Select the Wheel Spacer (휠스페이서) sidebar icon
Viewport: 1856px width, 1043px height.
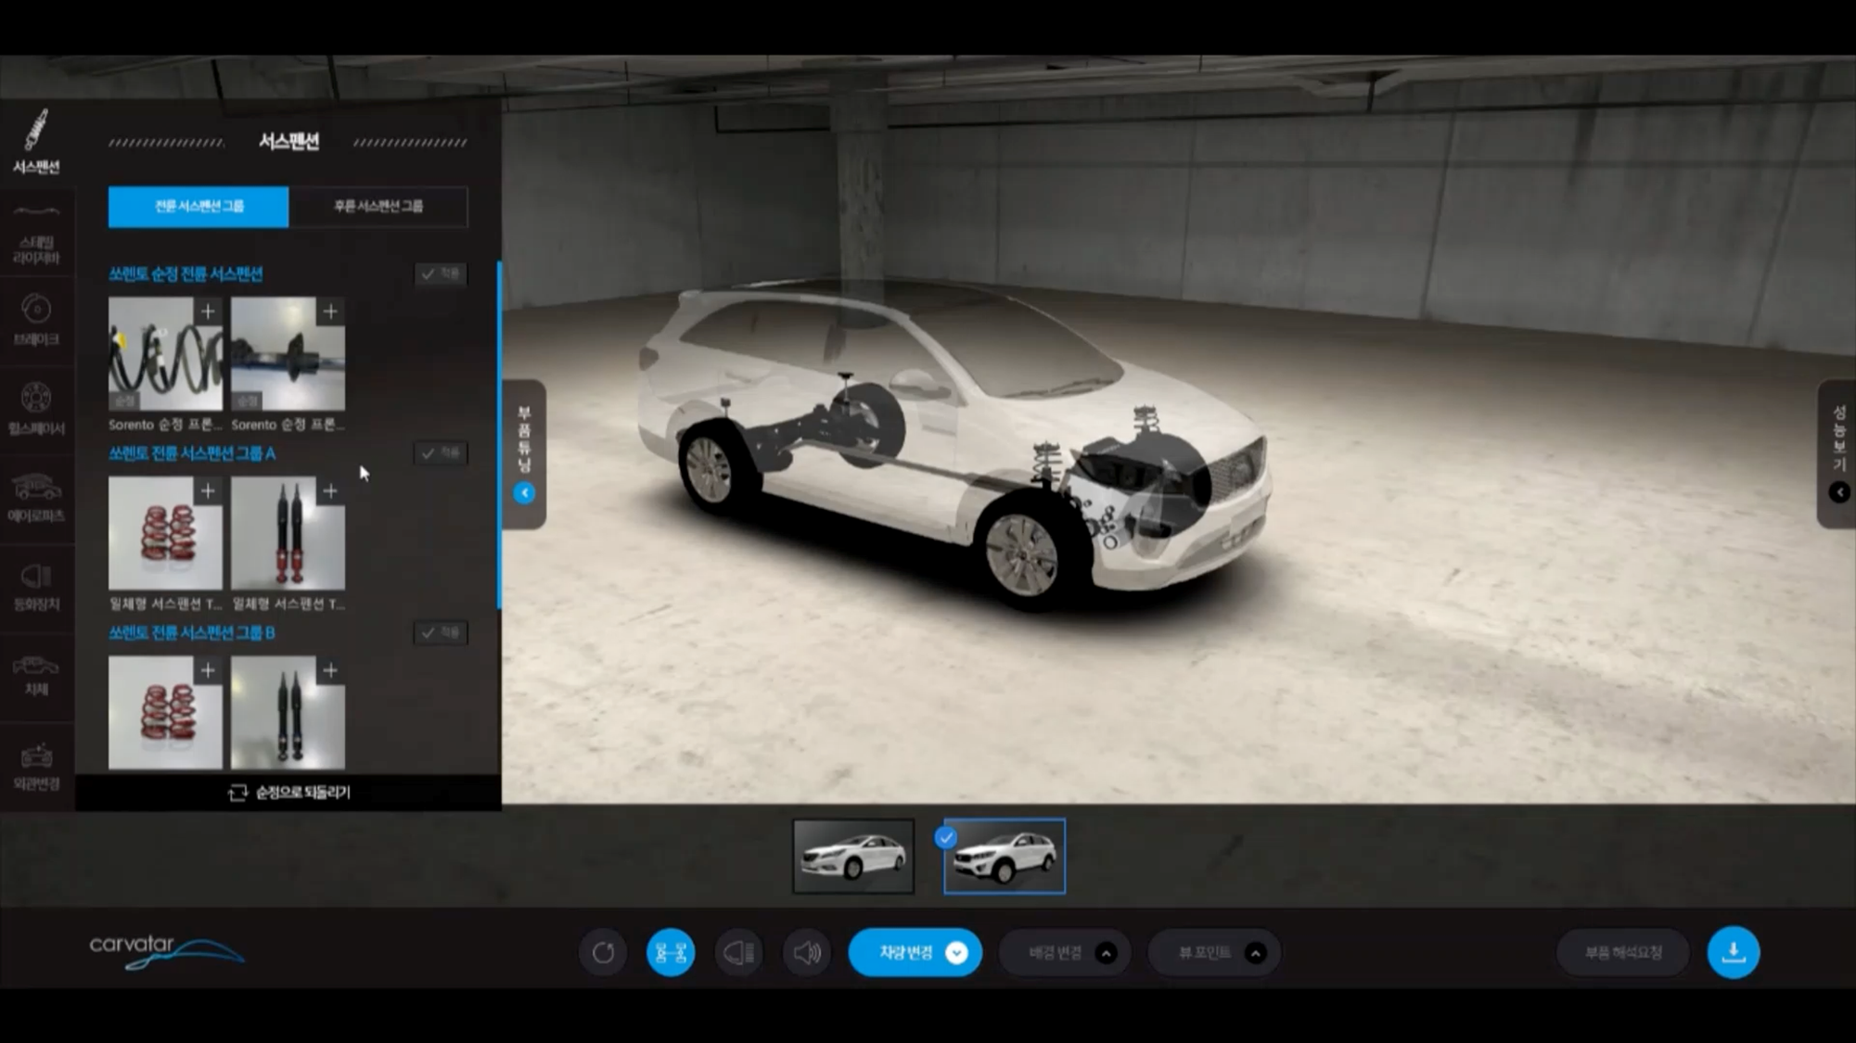tap(36, 408)
